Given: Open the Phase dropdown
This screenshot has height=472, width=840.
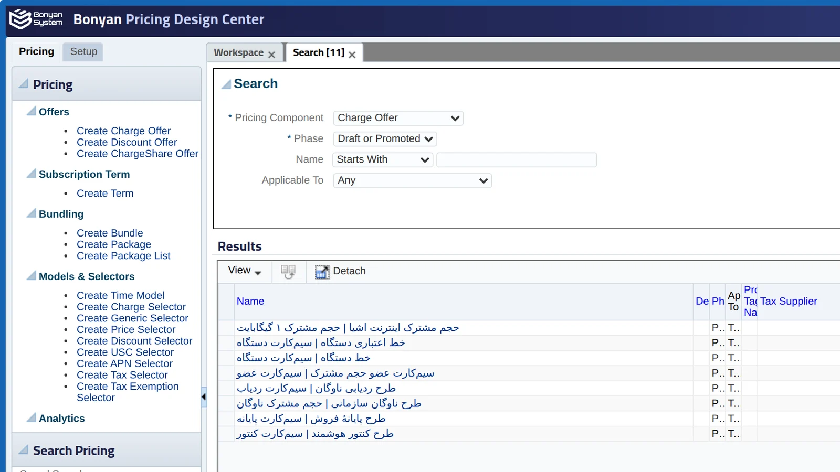Looking at the screenshot, I should coord(385,138).
